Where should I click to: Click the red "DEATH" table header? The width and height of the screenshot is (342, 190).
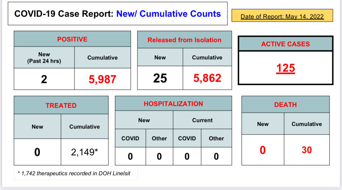[286, 105]
